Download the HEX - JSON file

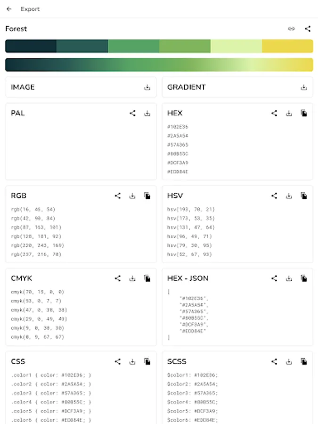(x=289, y=278)
